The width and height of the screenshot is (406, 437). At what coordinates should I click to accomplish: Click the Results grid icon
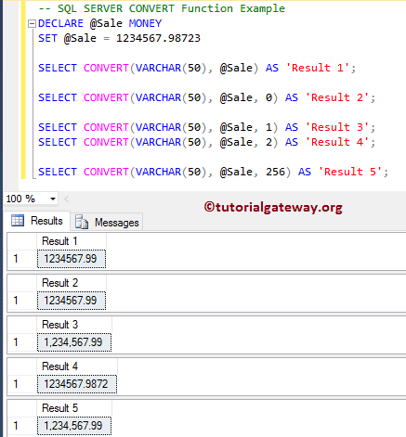(x=18, y=221)
